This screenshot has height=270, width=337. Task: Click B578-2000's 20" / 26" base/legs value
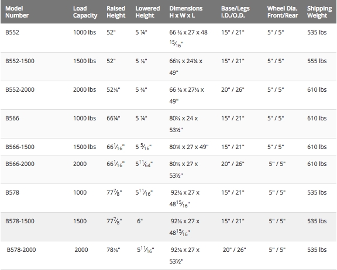234,250
